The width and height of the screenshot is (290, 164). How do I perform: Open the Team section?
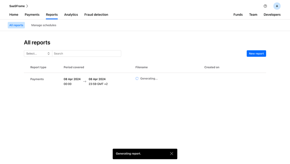click(253, 15)
